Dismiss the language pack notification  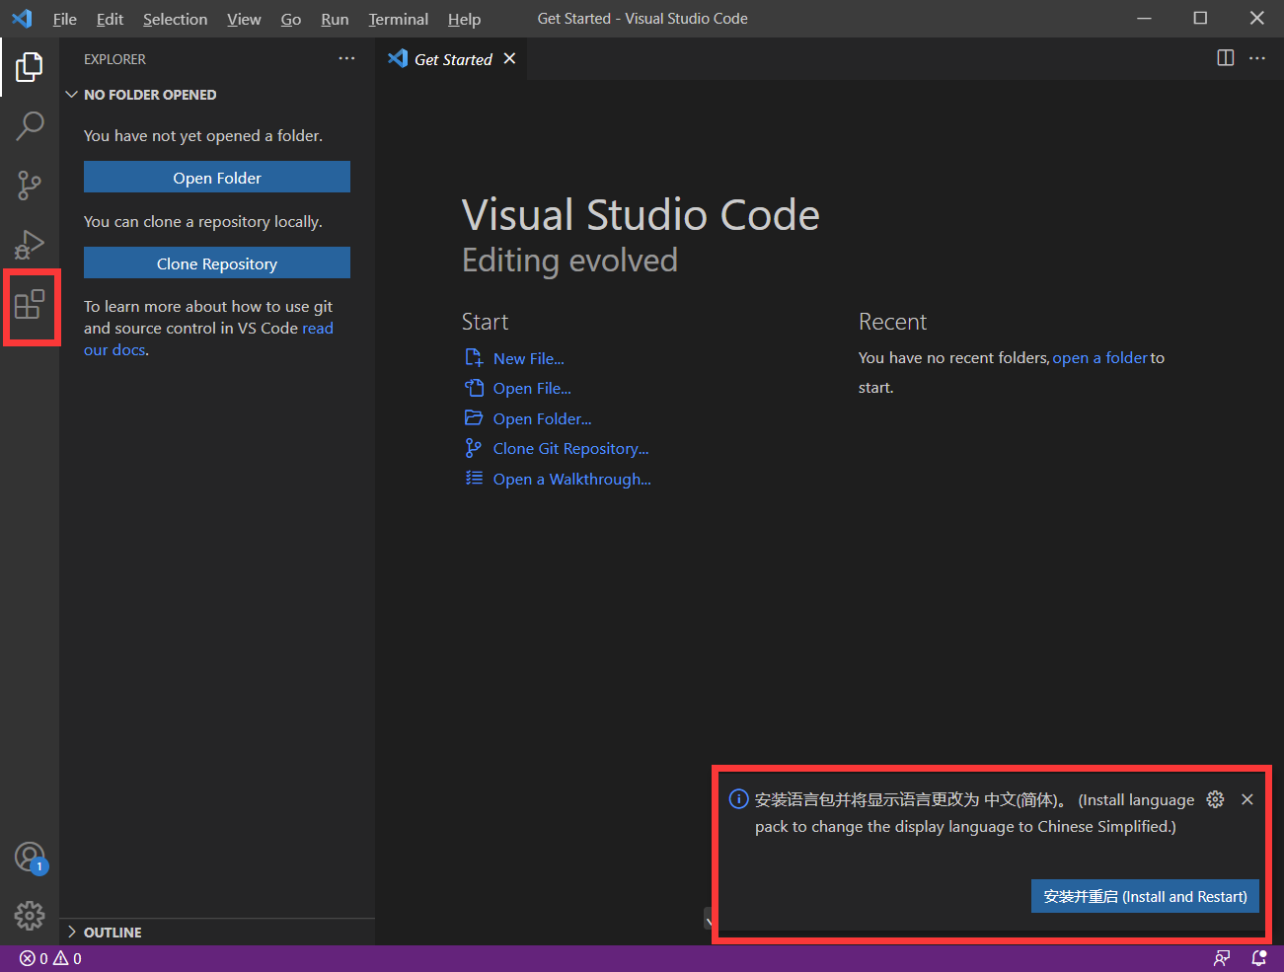(1247, 799)
